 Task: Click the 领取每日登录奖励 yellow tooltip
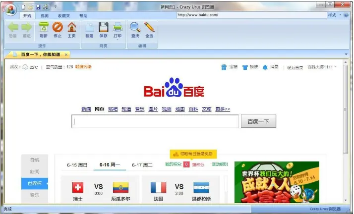click(x=193, y=154)
